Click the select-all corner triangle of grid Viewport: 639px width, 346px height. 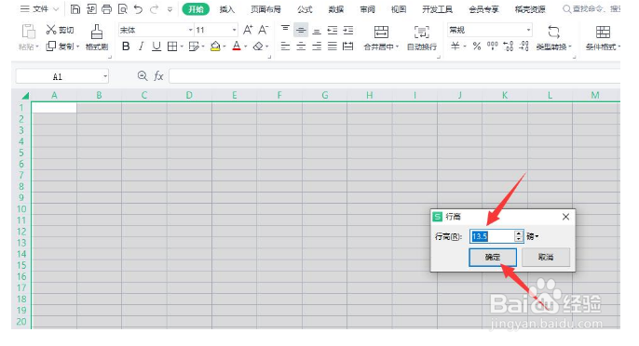tap(25, 96)
